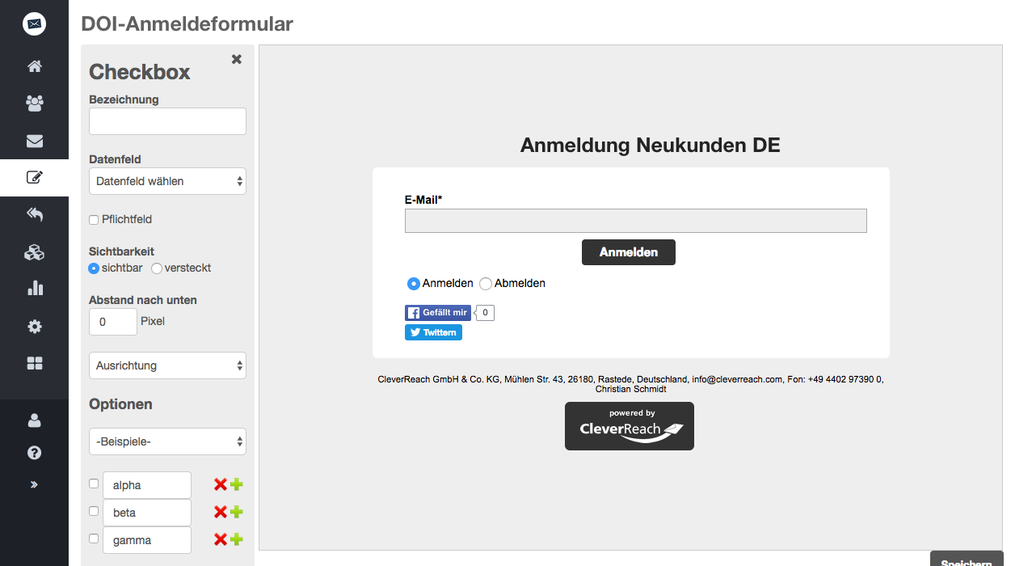The height and width of the screenshot is (566, 1032).
Task: Select the versteckt radio button
Action: pos(157,268)
